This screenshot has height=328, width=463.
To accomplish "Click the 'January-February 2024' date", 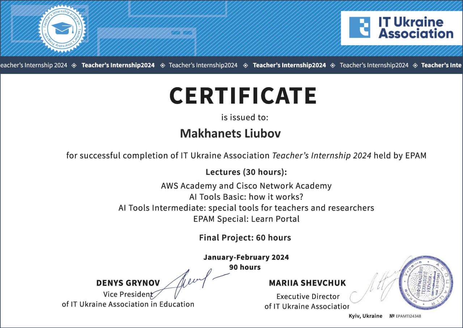I will click(x=246, y=257).
